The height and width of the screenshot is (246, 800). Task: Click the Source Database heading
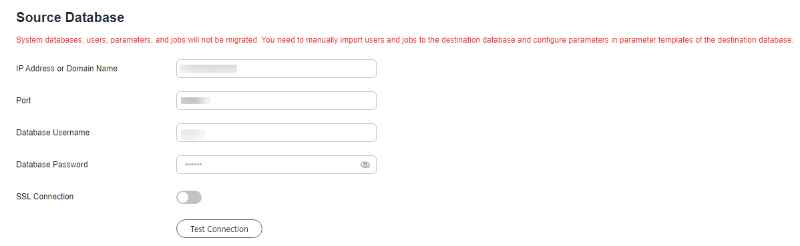70,17
